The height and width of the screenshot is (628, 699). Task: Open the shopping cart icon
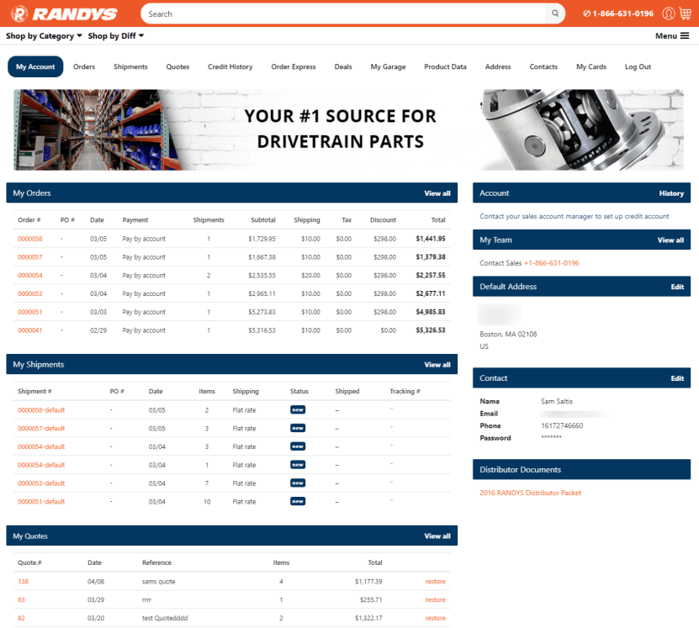686,13
